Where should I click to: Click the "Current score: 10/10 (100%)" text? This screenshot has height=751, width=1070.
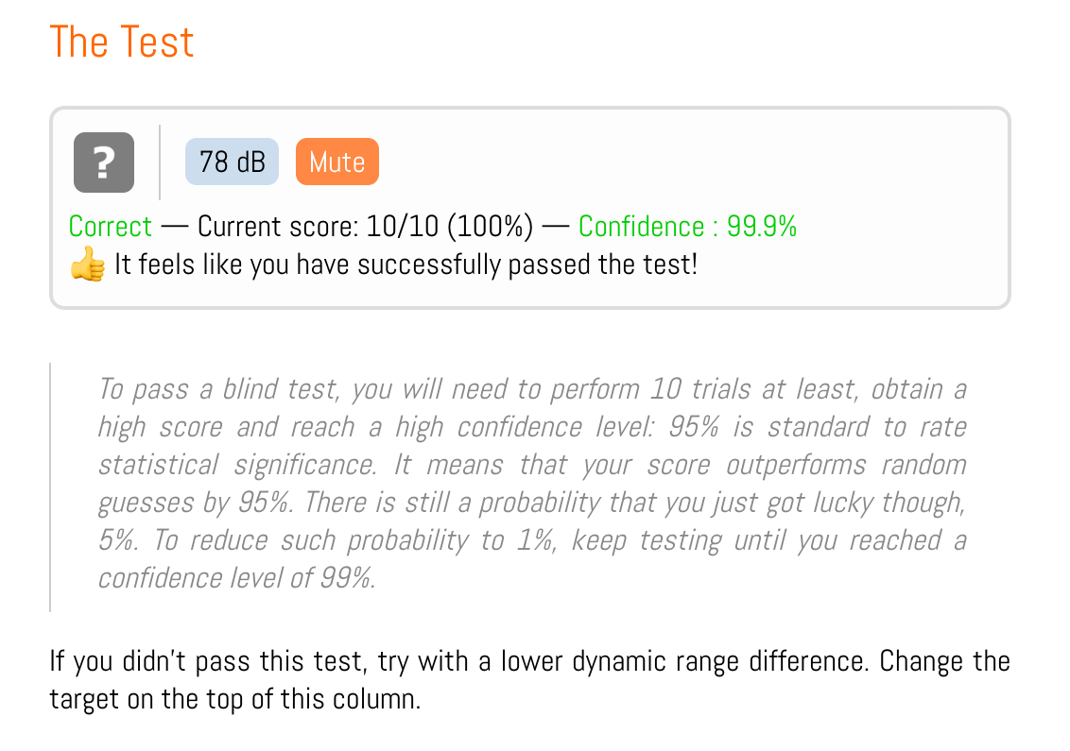[x=365, y=227]
